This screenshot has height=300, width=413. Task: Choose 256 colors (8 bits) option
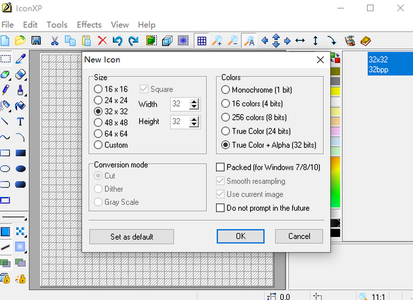tap(225, 117)
